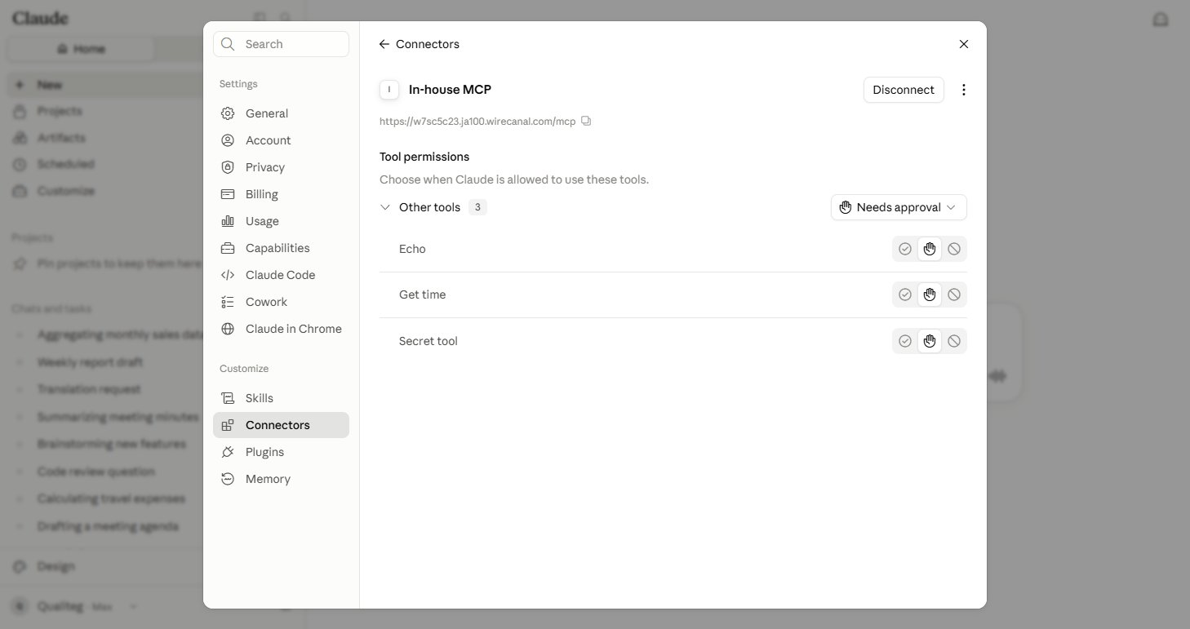Go to the Skills section
Viewport: 1190px width, 629px height.
pyautogui.click(x=281, y=398)
